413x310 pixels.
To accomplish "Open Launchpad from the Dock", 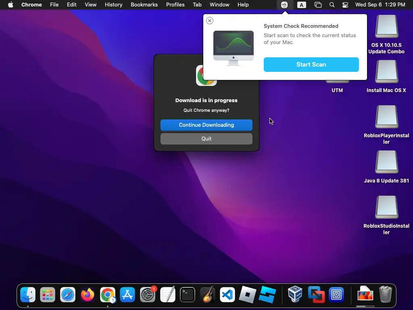I will click(x=48, y=294).
